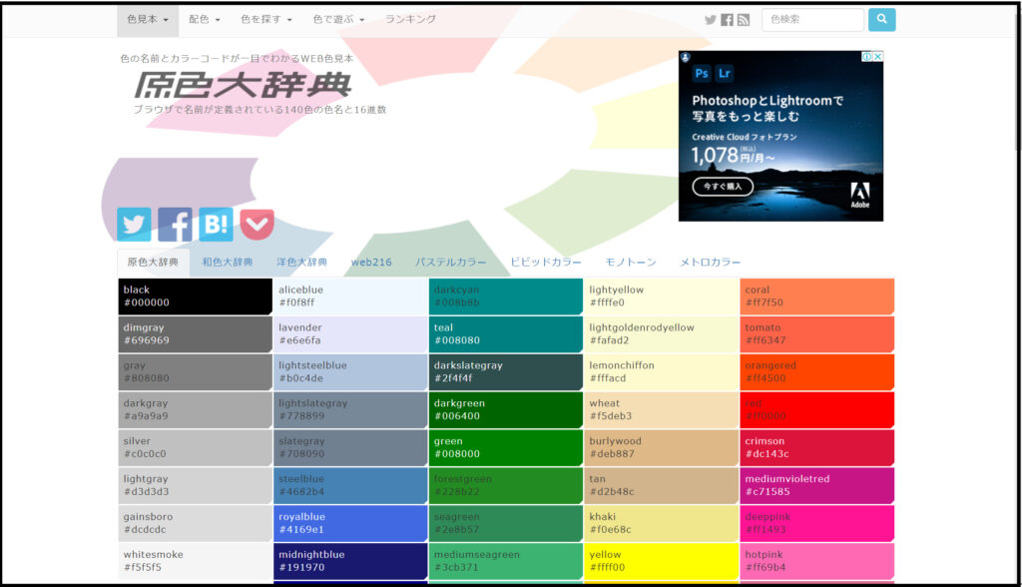The width and height of the screenshot is (1022, 587).
Task: Click the 今すぐ購入 button in ad
Action: [723, 187]
